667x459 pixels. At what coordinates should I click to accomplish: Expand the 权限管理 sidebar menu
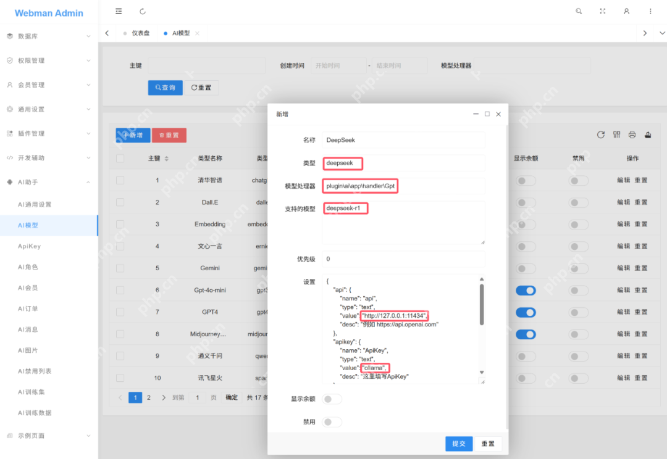[49, 60]
